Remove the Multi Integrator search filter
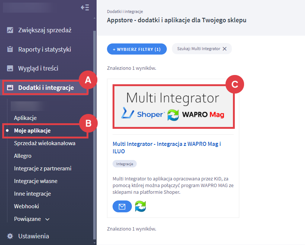This screenshot has width=305, height=245. pos(224,49)
